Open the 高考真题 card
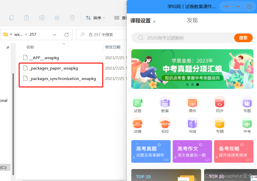 (151, 151)
